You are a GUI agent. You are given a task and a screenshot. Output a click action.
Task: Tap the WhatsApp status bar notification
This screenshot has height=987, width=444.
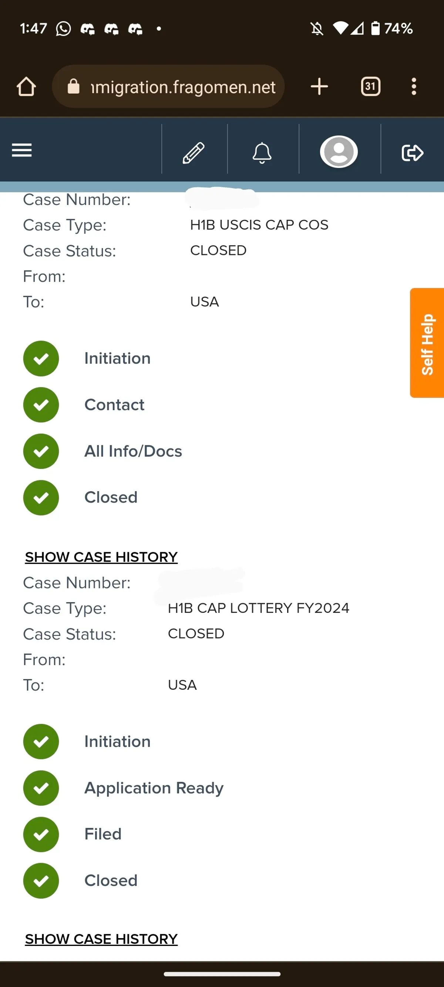(x=63, y=29)
